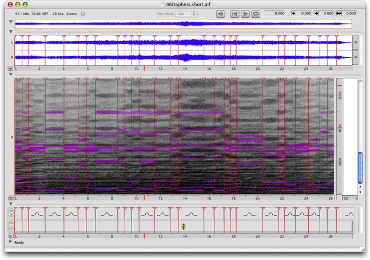Image resolution: width=370 pixels, height=260 pixels.
Task: Open the Filter Mode Gain dropdown
Action: [186, 13]
